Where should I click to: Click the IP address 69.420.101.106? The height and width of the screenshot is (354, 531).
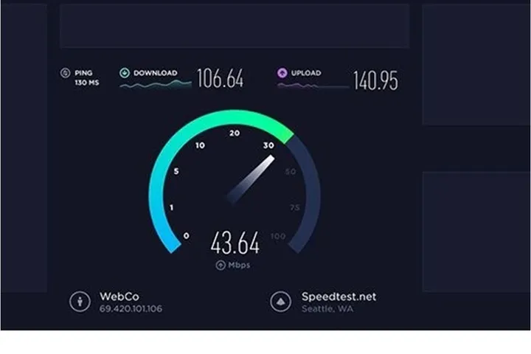[x=131, y=308]
